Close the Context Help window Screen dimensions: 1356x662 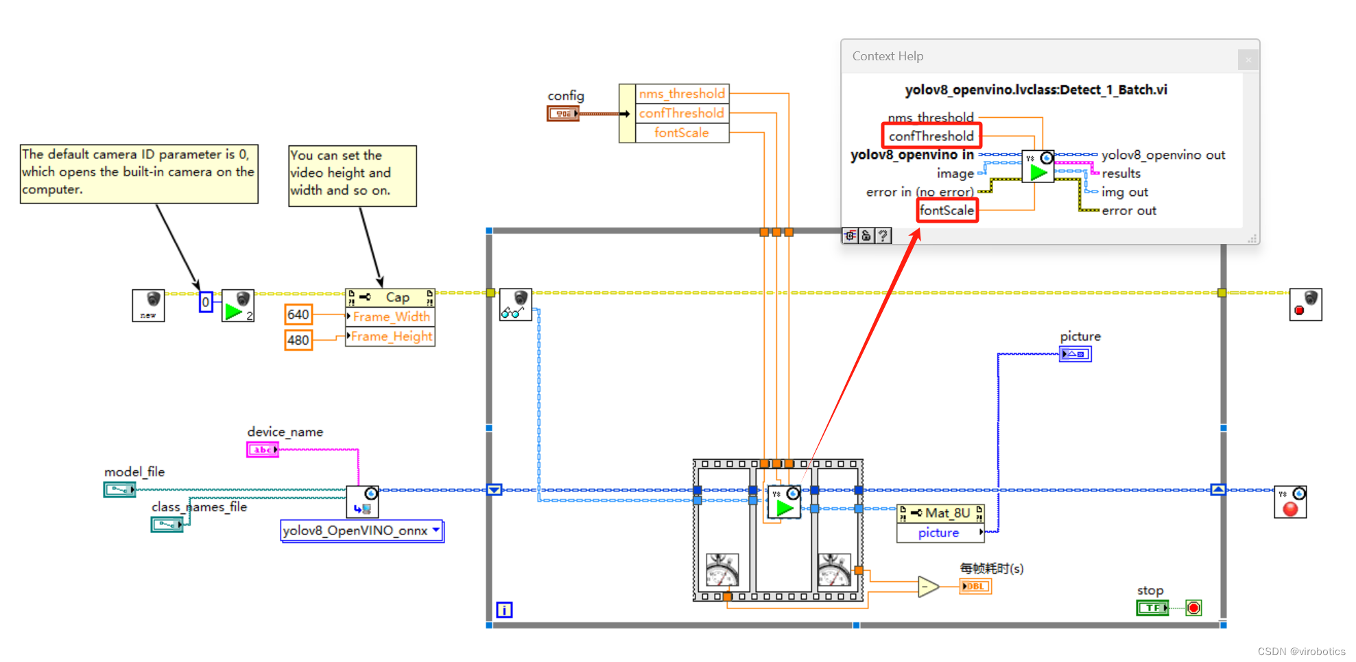coord(1248,60)
